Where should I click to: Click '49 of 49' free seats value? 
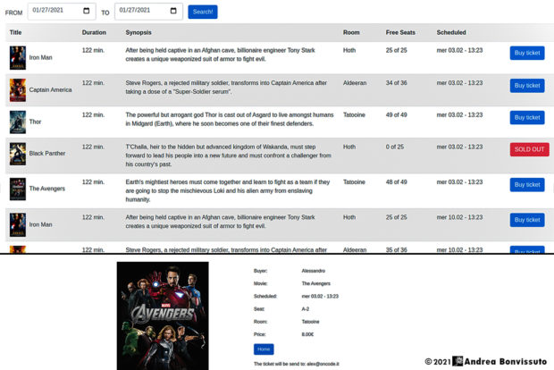click(x=397, y=115)
